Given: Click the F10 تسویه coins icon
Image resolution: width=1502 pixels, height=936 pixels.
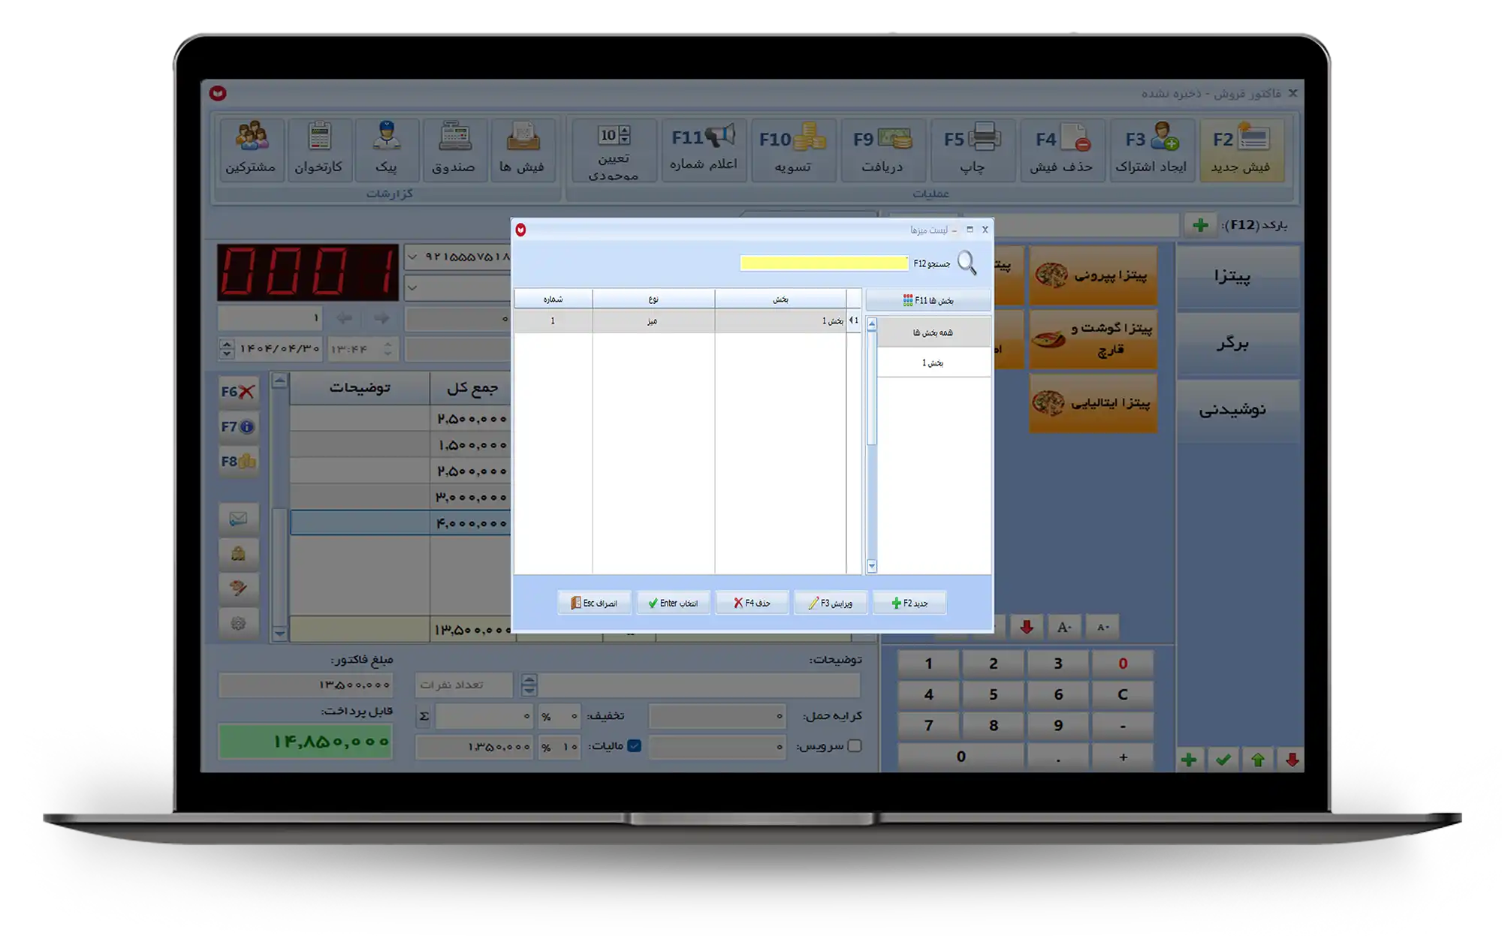Looking at the screenshot, I should [793, 149].
